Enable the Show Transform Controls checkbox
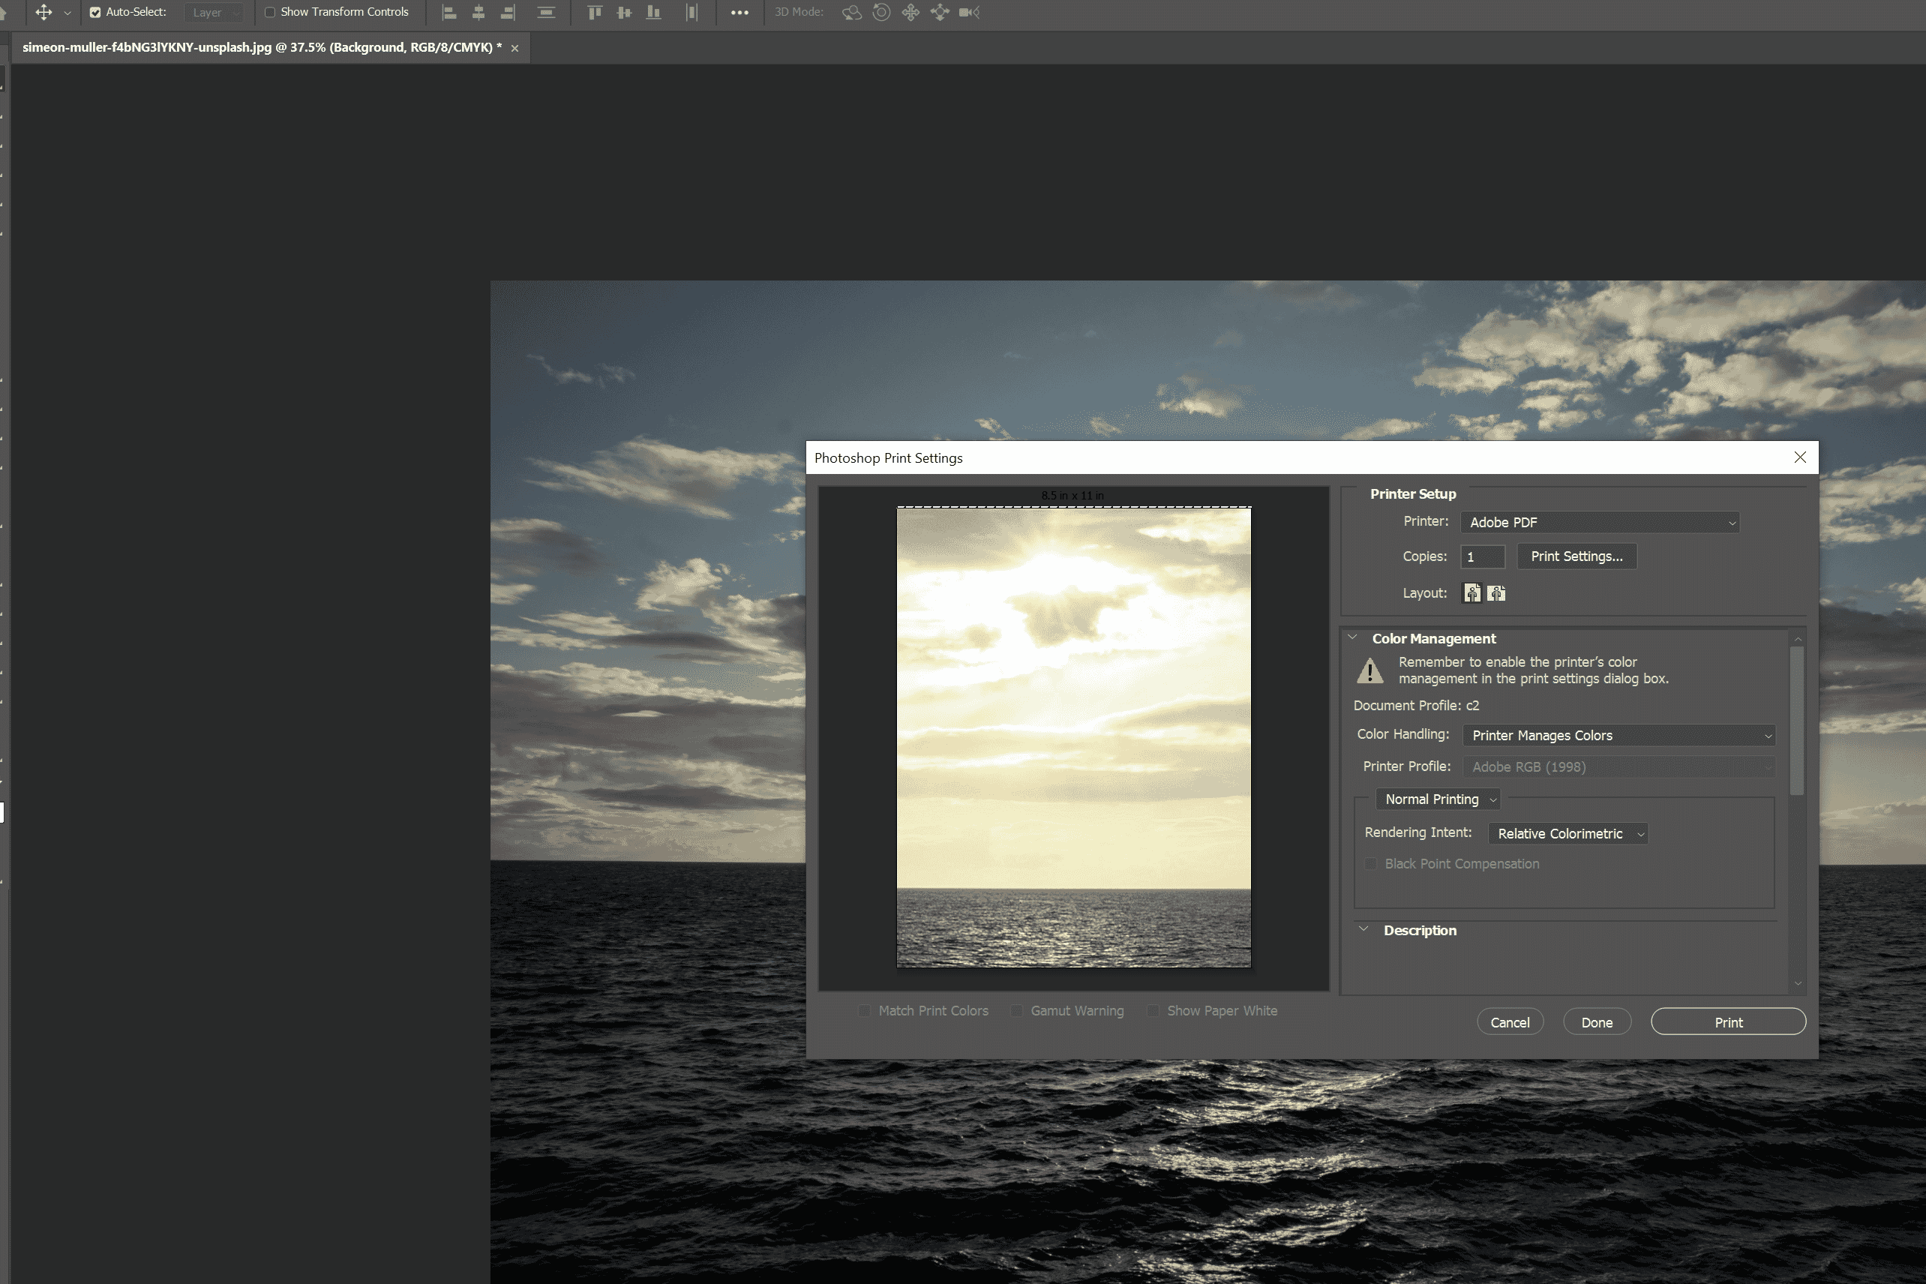Image resolution: width=1926 pixels, height=1284 pixels. pos(270,12)
